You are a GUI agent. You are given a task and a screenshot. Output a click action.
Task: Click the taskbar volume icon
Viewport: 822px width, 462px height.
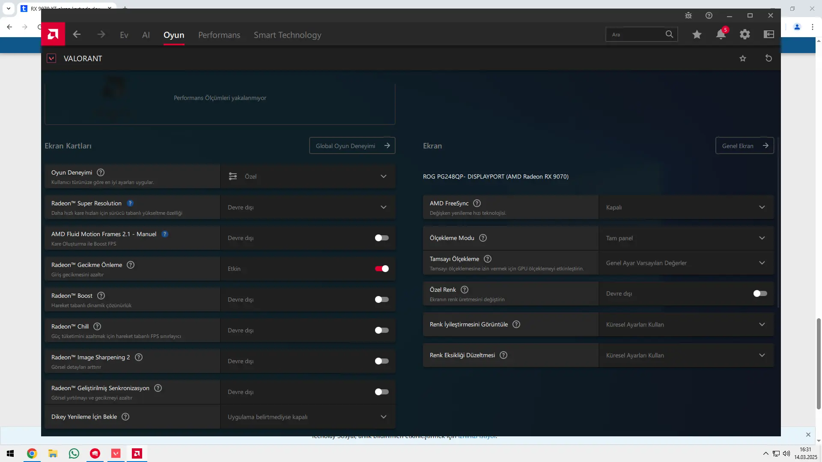pos(786,453)
